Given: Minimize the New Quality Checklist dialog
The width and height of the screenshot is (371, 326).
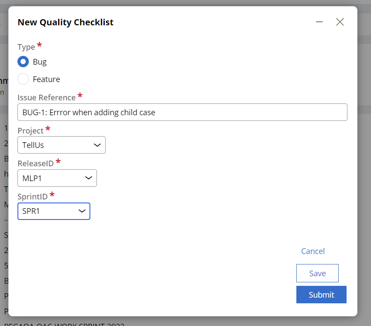Looking at the screenshot, I should (x=319, y=22).
